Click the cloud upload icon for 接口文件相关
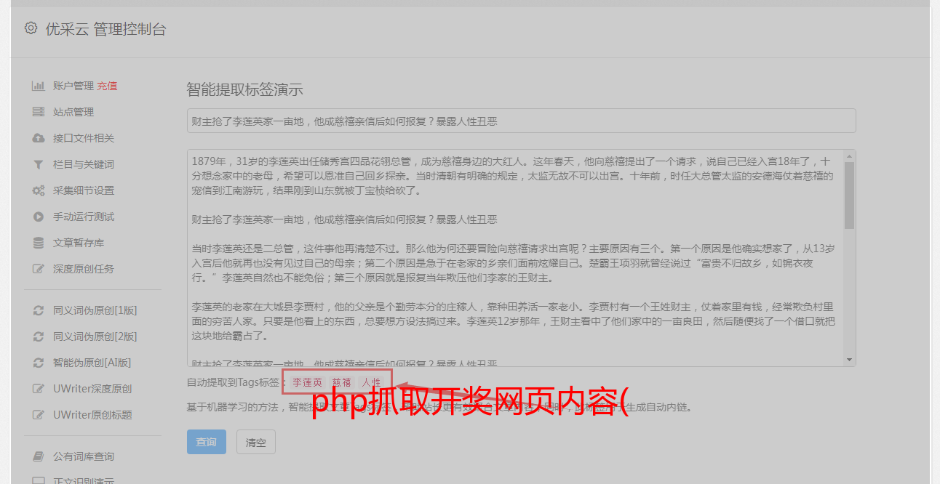The height and width of the screenshot is (484, 940). click(x=39, y=138)
